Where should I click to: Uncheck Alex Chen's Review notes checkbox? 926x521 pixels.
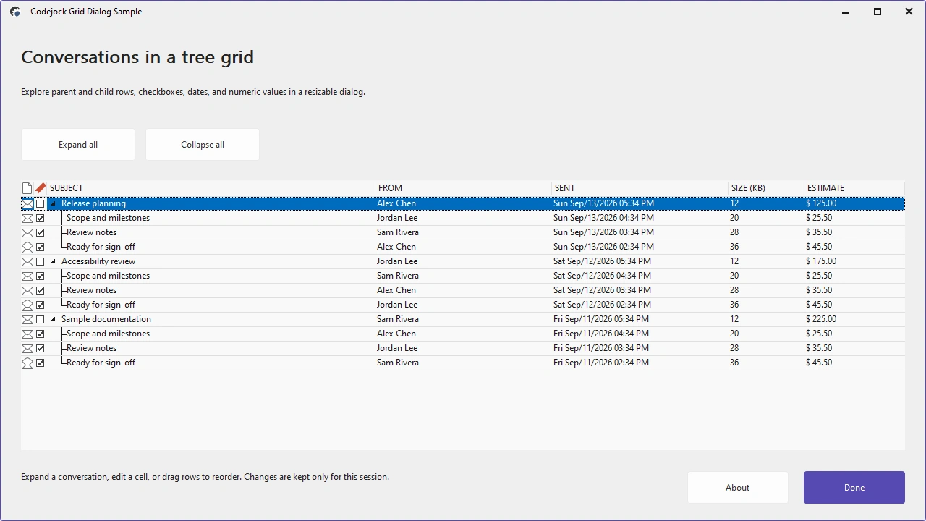(41, 291)
